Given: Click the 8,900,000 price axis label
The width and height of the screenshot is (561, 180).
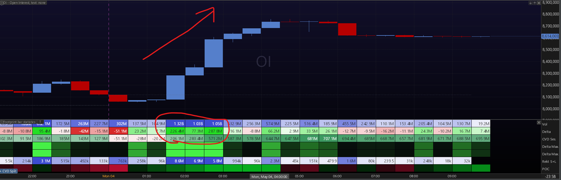Looking at the screenshot, I should pos(551,3).
